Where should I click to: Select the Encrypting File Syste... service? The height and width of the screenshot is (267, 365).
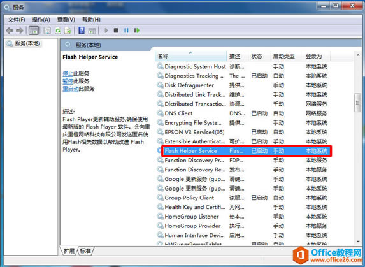pos(243,123)
